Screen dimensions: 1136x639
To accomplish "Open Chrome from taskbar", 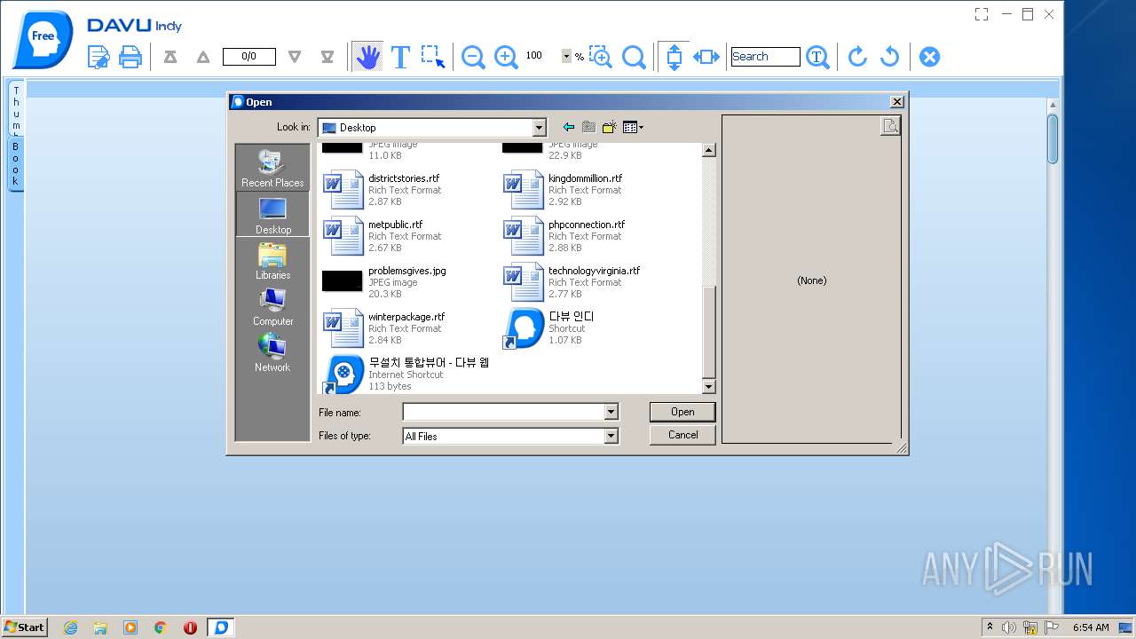I will click(161, 627).
